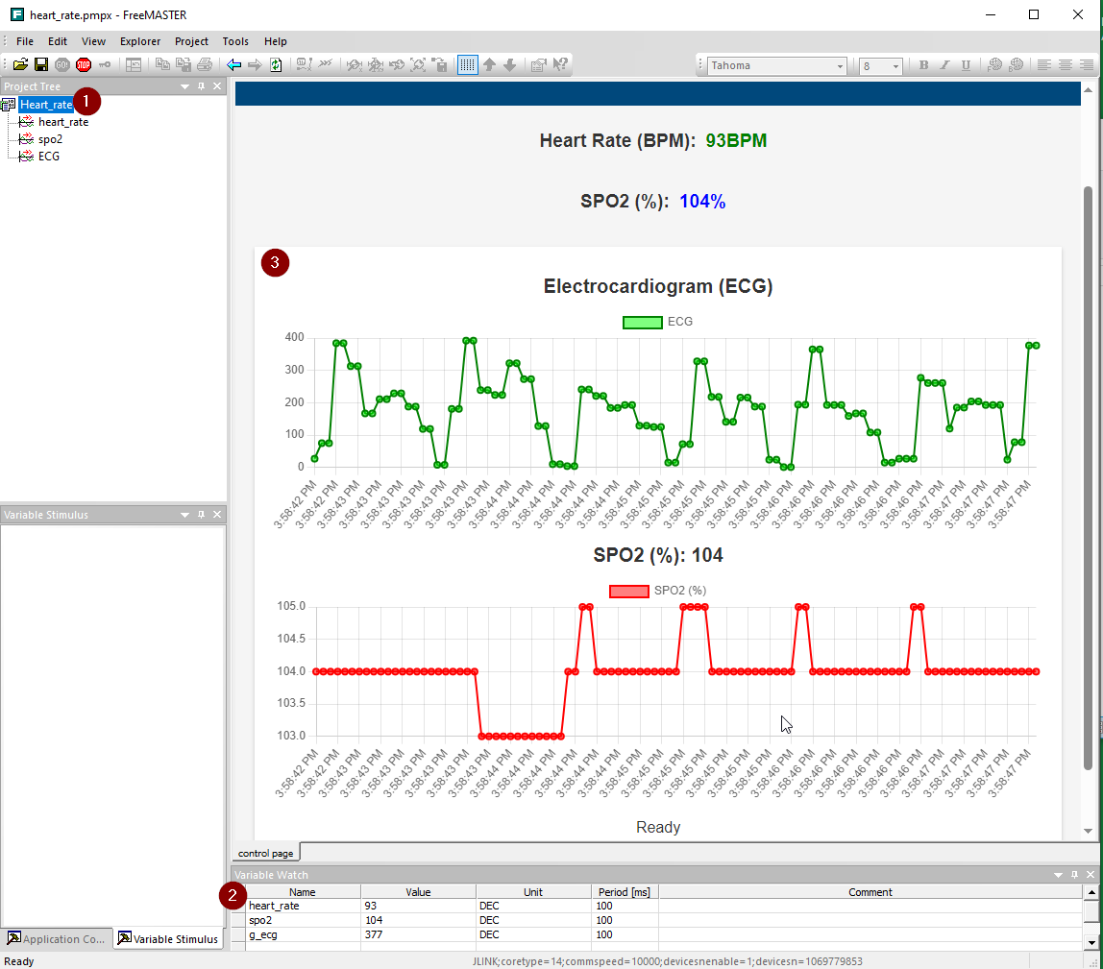
Task: Click the red SPO2 (%) legend swatch
Action: click(628, 591)
